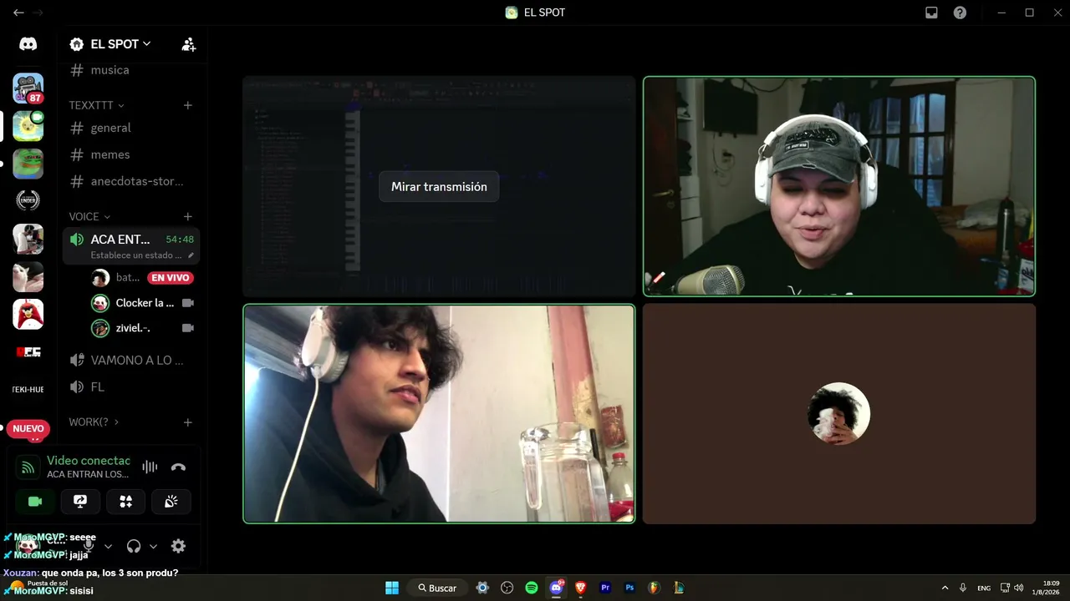1070x601 pixels.
Task: Expand the WORK(? category
Action: (94, 422)
